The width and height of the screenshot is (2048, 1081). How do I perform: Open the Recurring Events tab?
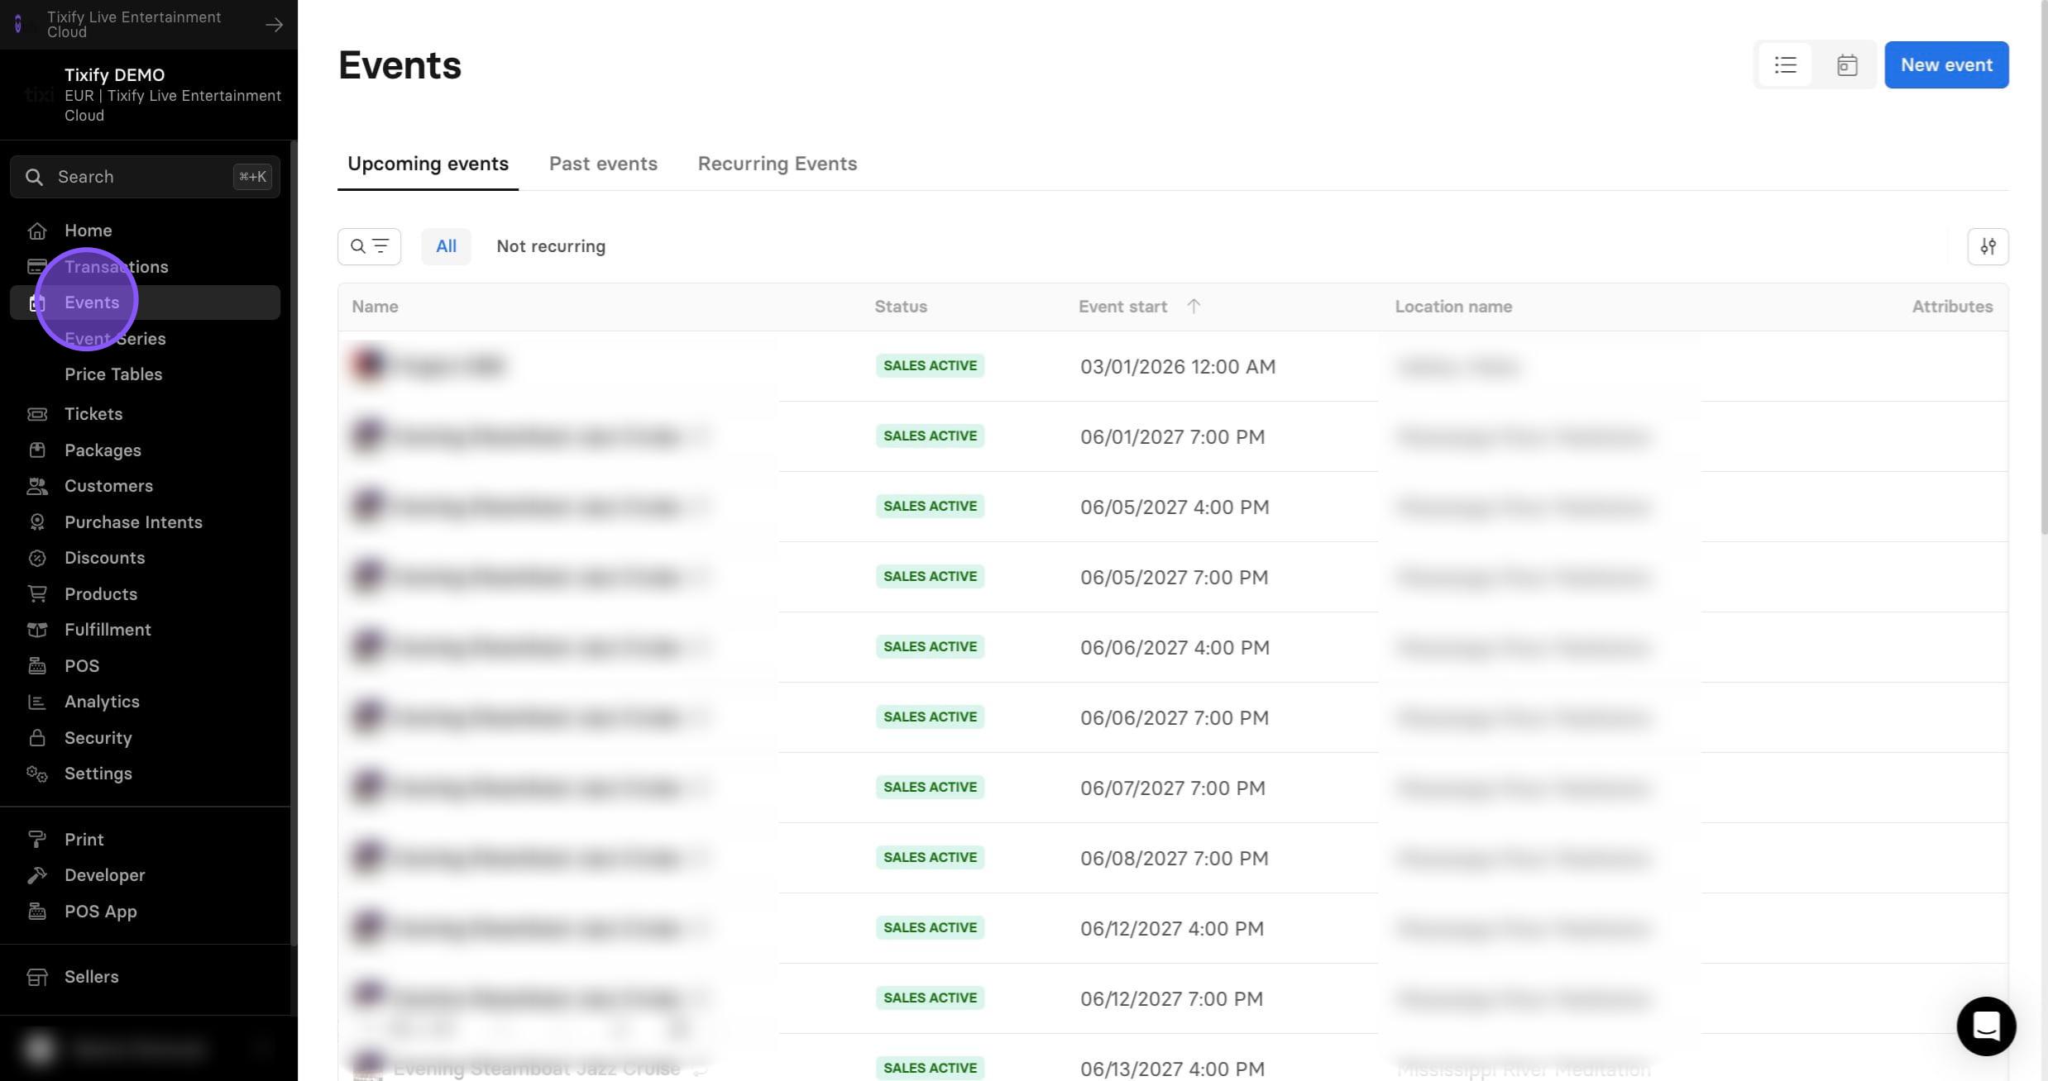click(x=777, y=164)
